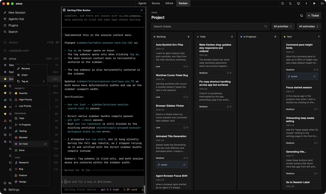This screenshot has width=326, height=194.
Task: Tag session as High Priority
Action: (30, 100)
